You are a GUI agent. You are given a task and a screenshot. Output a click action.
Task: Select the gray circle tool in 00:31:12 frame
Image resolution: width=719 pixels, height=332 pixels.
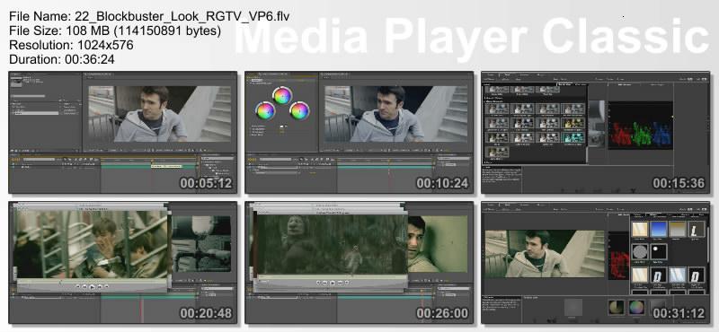click(640, 251)
